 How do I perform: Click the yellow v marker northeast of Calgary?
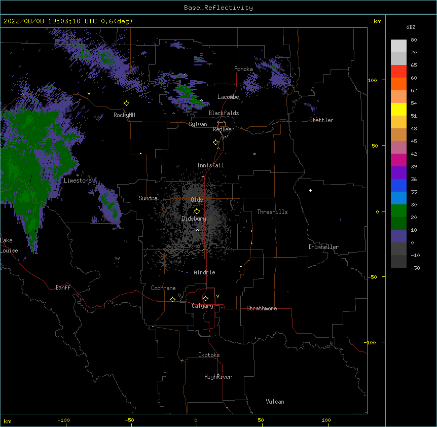pyautogui.click(x=217, y=296)
